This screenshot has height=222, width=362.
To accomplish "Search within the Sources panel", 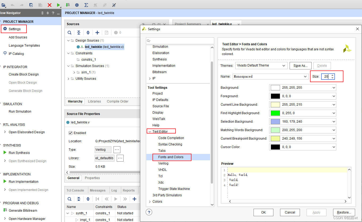I will [x=69, y=33].
